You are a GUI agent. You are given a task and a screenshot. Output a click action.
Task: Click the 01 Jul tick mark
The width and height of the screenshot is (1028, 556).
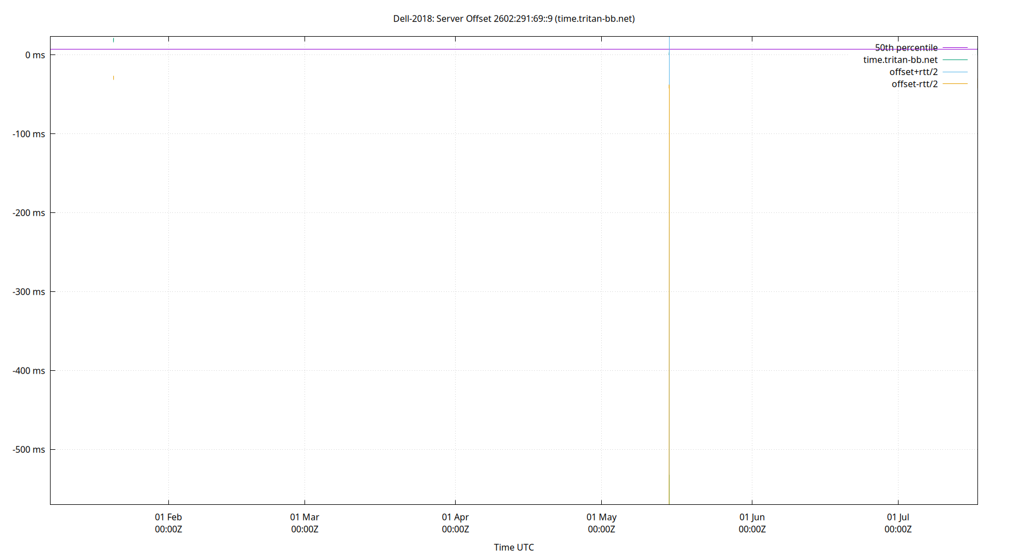pos(899,517)
